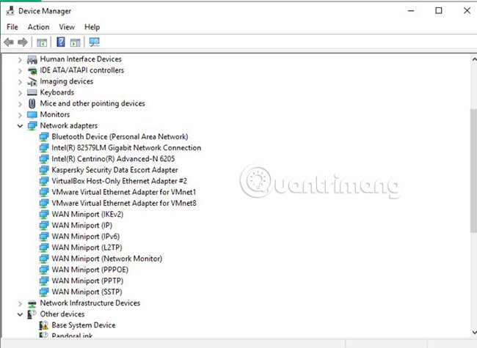The height and width of the screenshot is (348, 477).
Task: Collapse the Network adapters category
Action: (x=20, y=126)
